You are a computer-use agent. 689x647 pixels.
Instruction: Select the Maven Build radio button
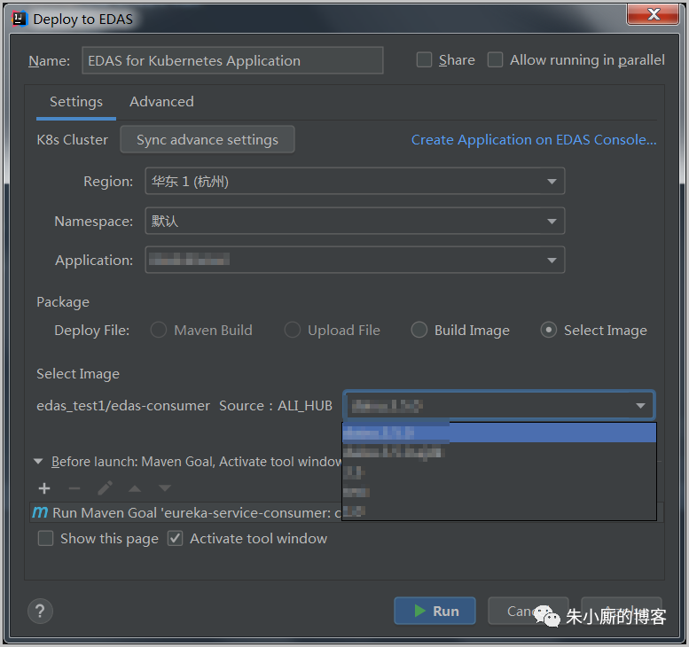[x=159, y=330]
